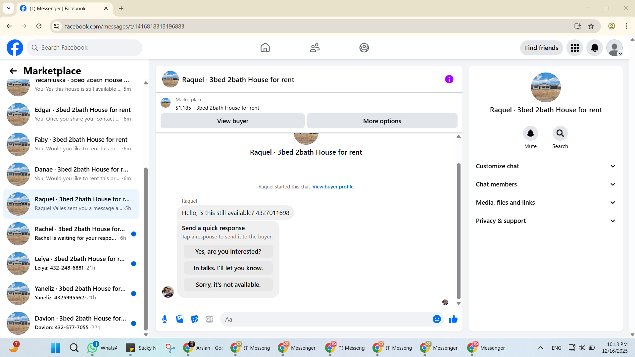This screenshot has width=635, height=357.
Task: View site information icon in address bar
Action: point(57,26)
